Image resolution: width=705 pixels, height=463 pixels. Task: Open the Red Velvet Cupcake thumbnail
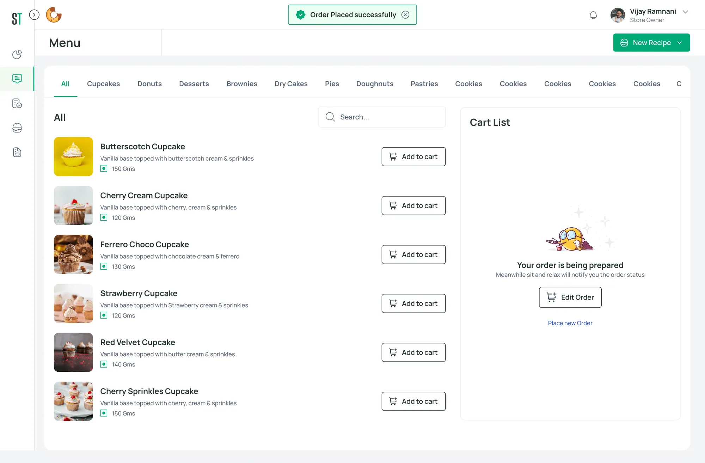[73, 352]
